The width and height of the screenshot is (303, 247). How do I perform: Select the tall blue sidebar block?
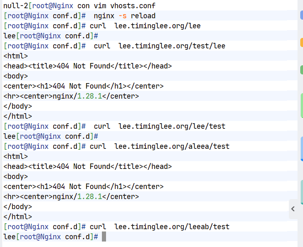pyautogui.click(x=302, y=149)
